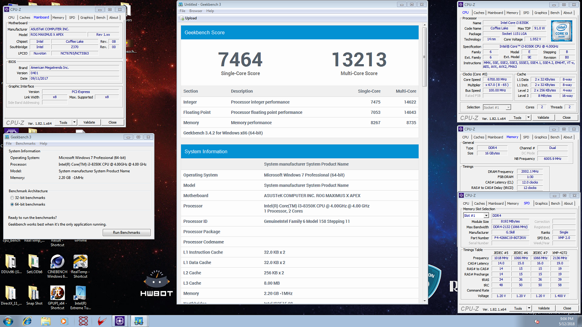Open Help menu in small Geekbench 3 window
The width and height of the screenshot is (582, 327).
(43, 143)
